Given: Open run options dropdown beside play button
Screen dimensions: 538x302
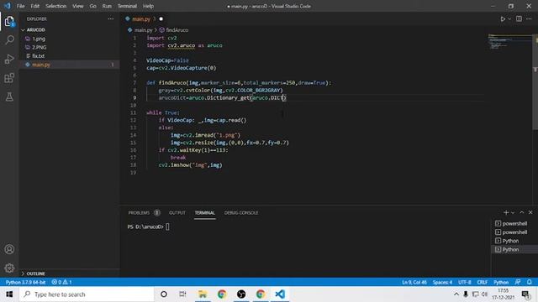Looking at the screenshot, I should 509,19.
